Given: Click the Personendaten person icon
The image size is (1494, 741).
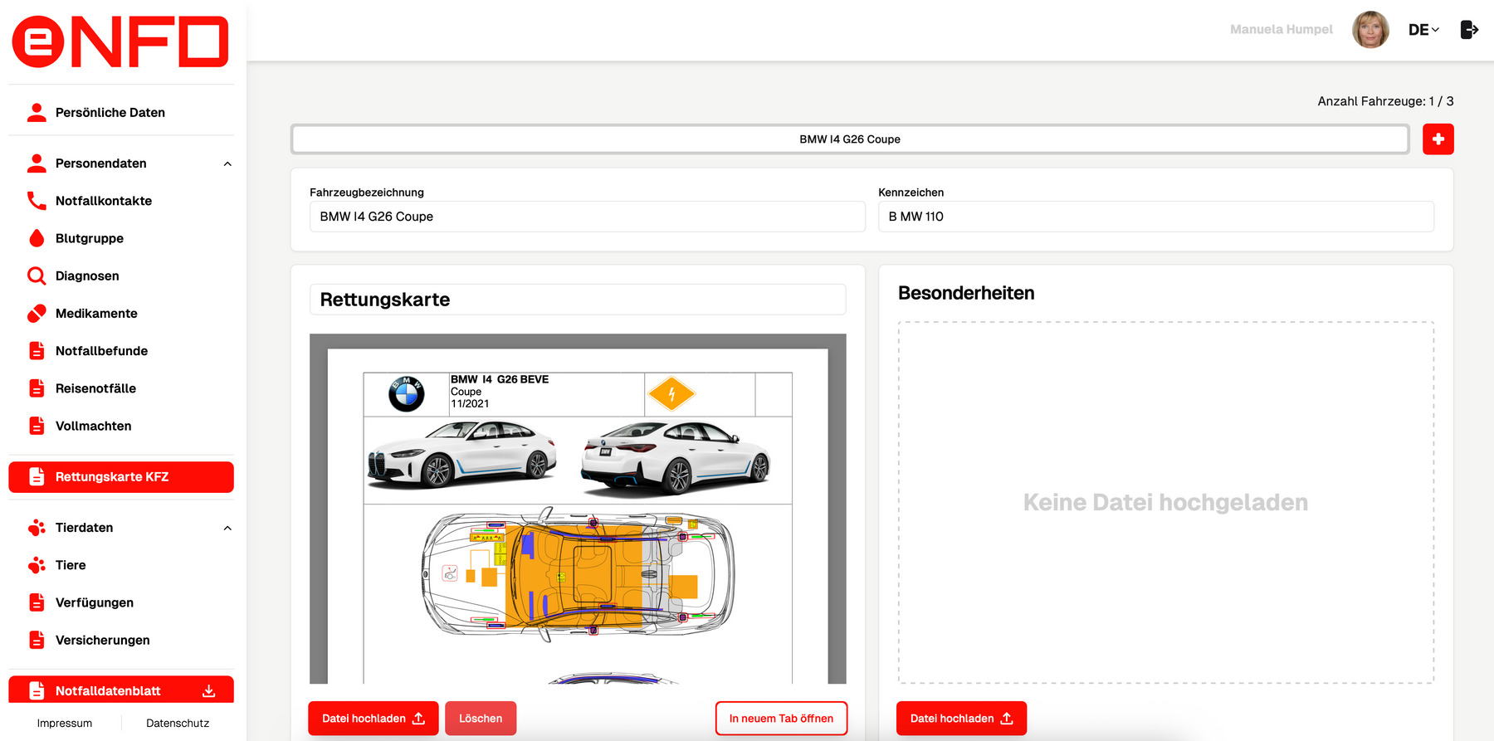Looking at the screenshot, I should point(37,163).
